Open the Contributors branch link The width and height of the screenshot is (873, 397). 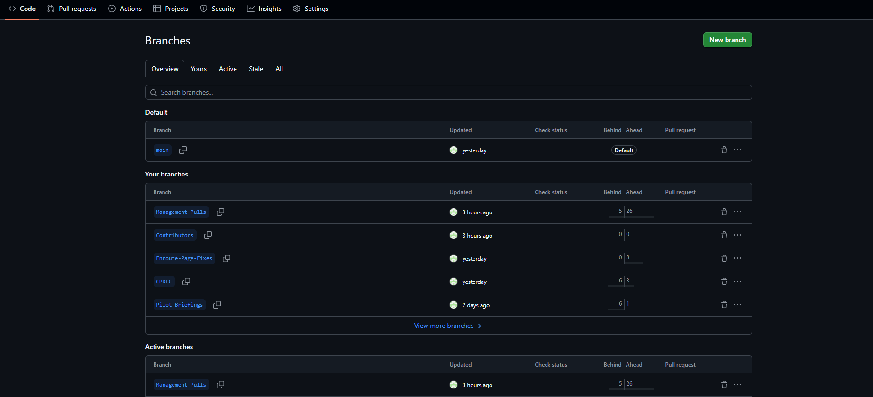pyautogui.click(x=174, y=235)
